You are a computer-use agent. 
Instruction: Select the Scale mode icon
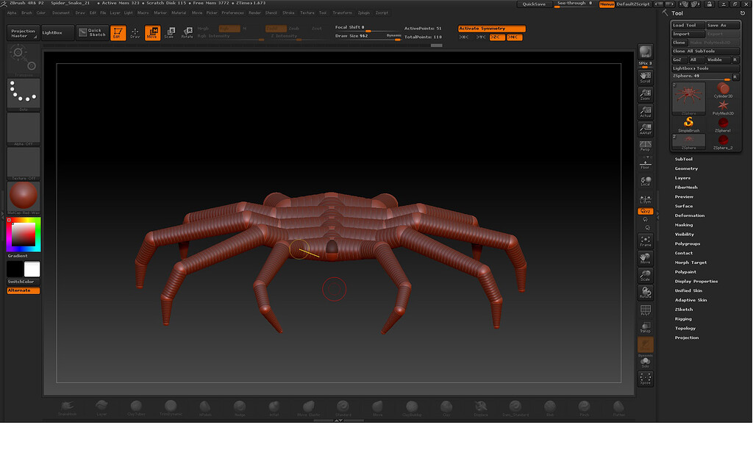pyautogui.click(x=170, y=33)
